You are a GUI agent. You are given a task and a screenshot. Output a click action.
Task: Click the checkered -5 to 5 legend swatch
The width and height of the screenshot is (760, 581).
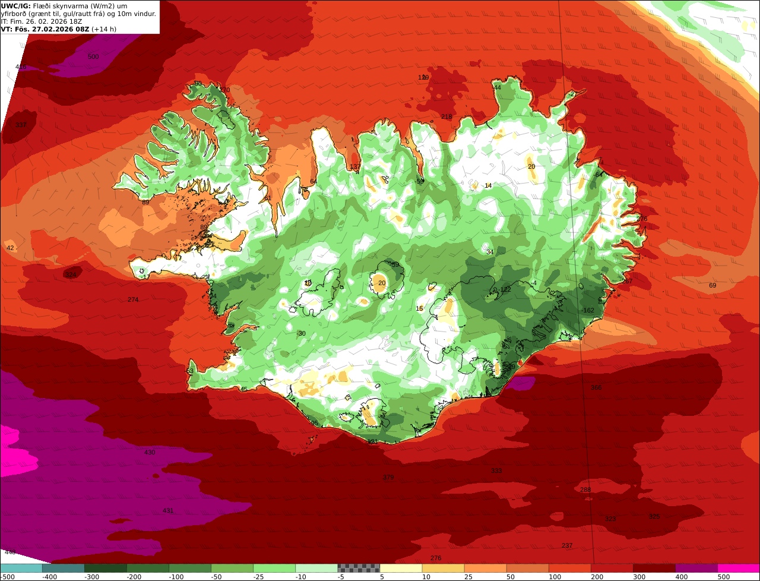tap(359, 568)
